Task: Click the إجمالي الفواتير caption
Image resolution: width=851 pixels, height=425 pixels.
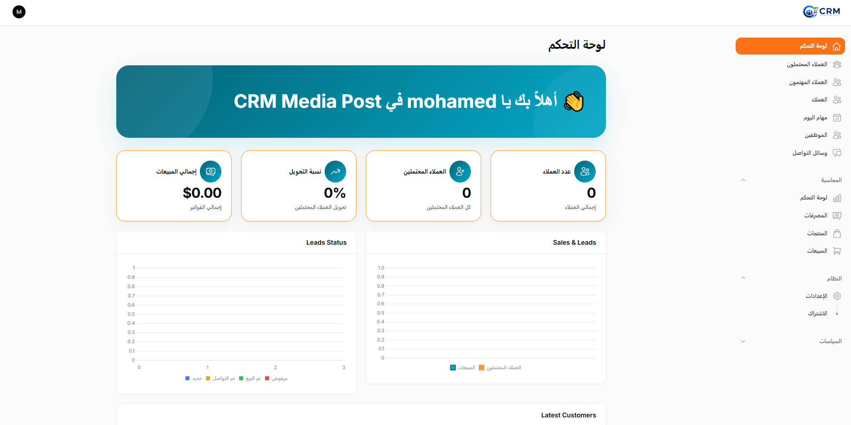Action: 206,207
